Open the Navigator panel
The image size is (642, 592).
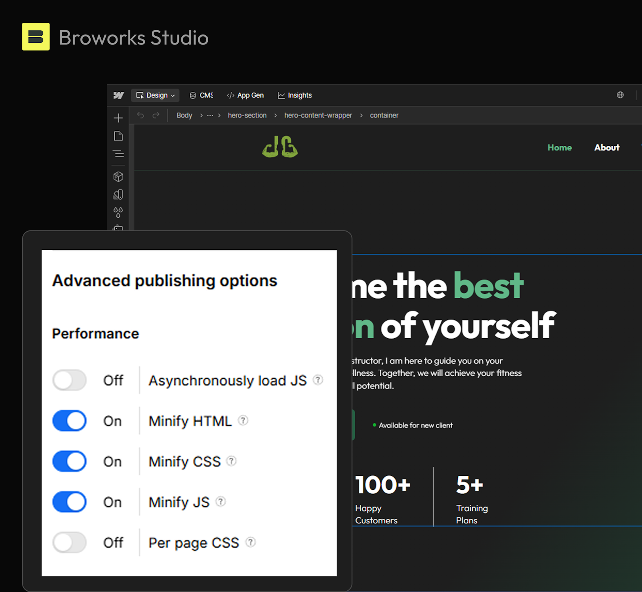[x=118, y=154]
